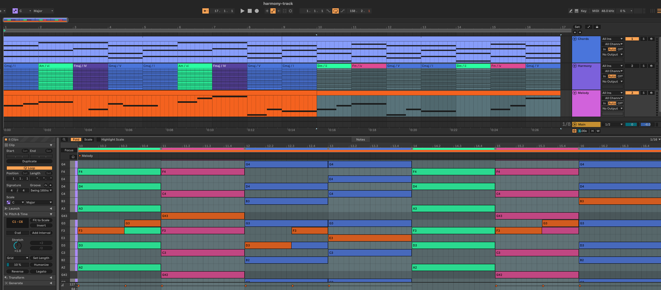The image size is (661, 290).
Task: Toggle the automation mode icon beside Set
Action: pos(589,27)
